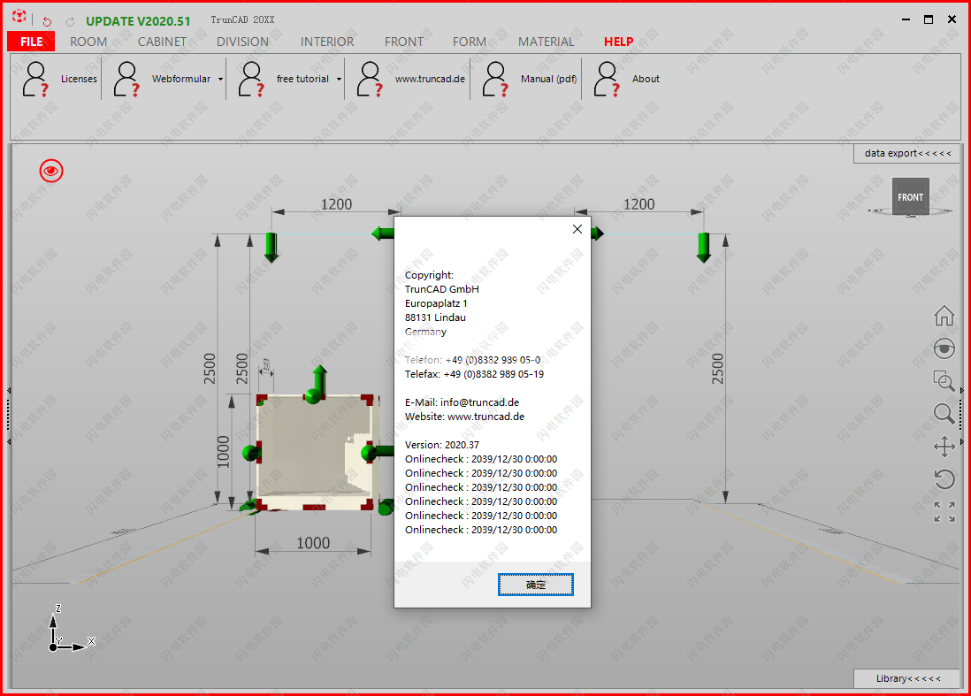971x696 pixels.
Task: Click the Europaplatz 1 address line
Action: pos(436,303)
